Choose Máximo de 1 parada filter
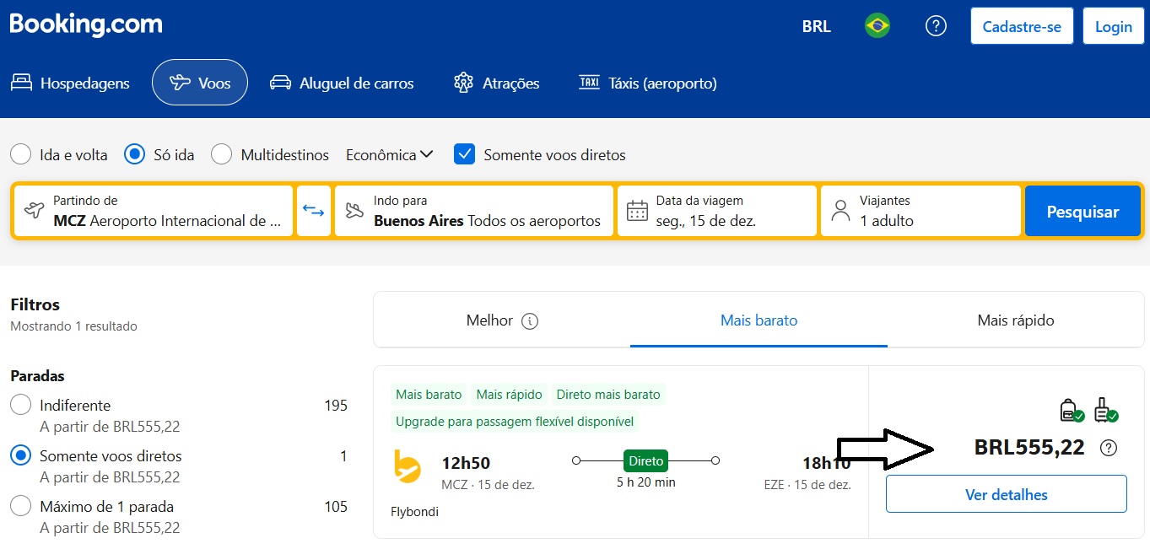Viewport: 1150px width, 549px height. click(20, 507)
